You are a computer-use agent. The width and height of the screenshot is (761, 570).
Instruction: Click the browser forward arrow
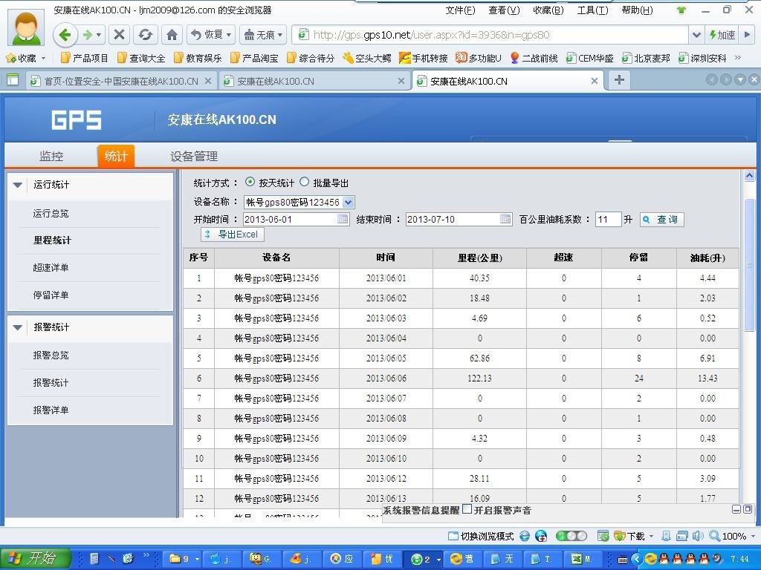(88, 35)
